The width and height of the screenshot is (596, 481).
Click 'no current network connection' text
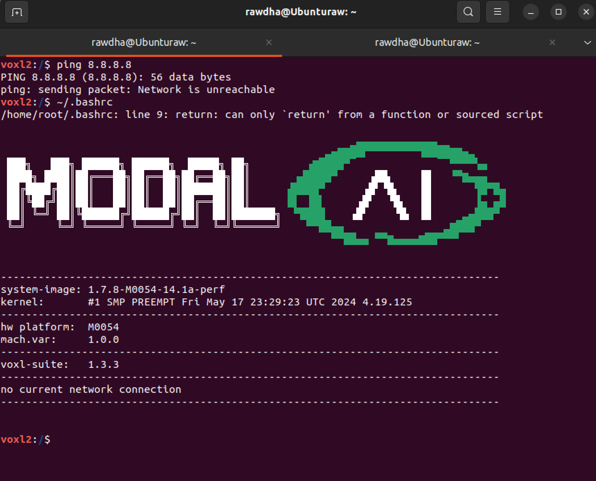click(x=91, y=389)
